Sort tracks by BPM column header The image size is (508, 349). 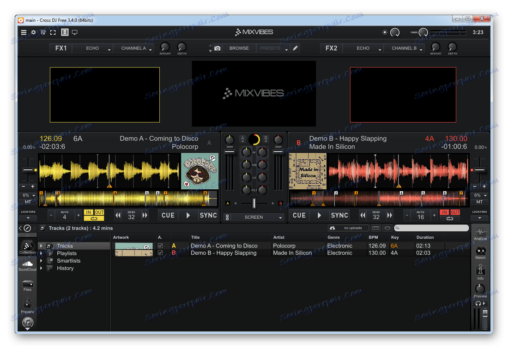point(373,237)
